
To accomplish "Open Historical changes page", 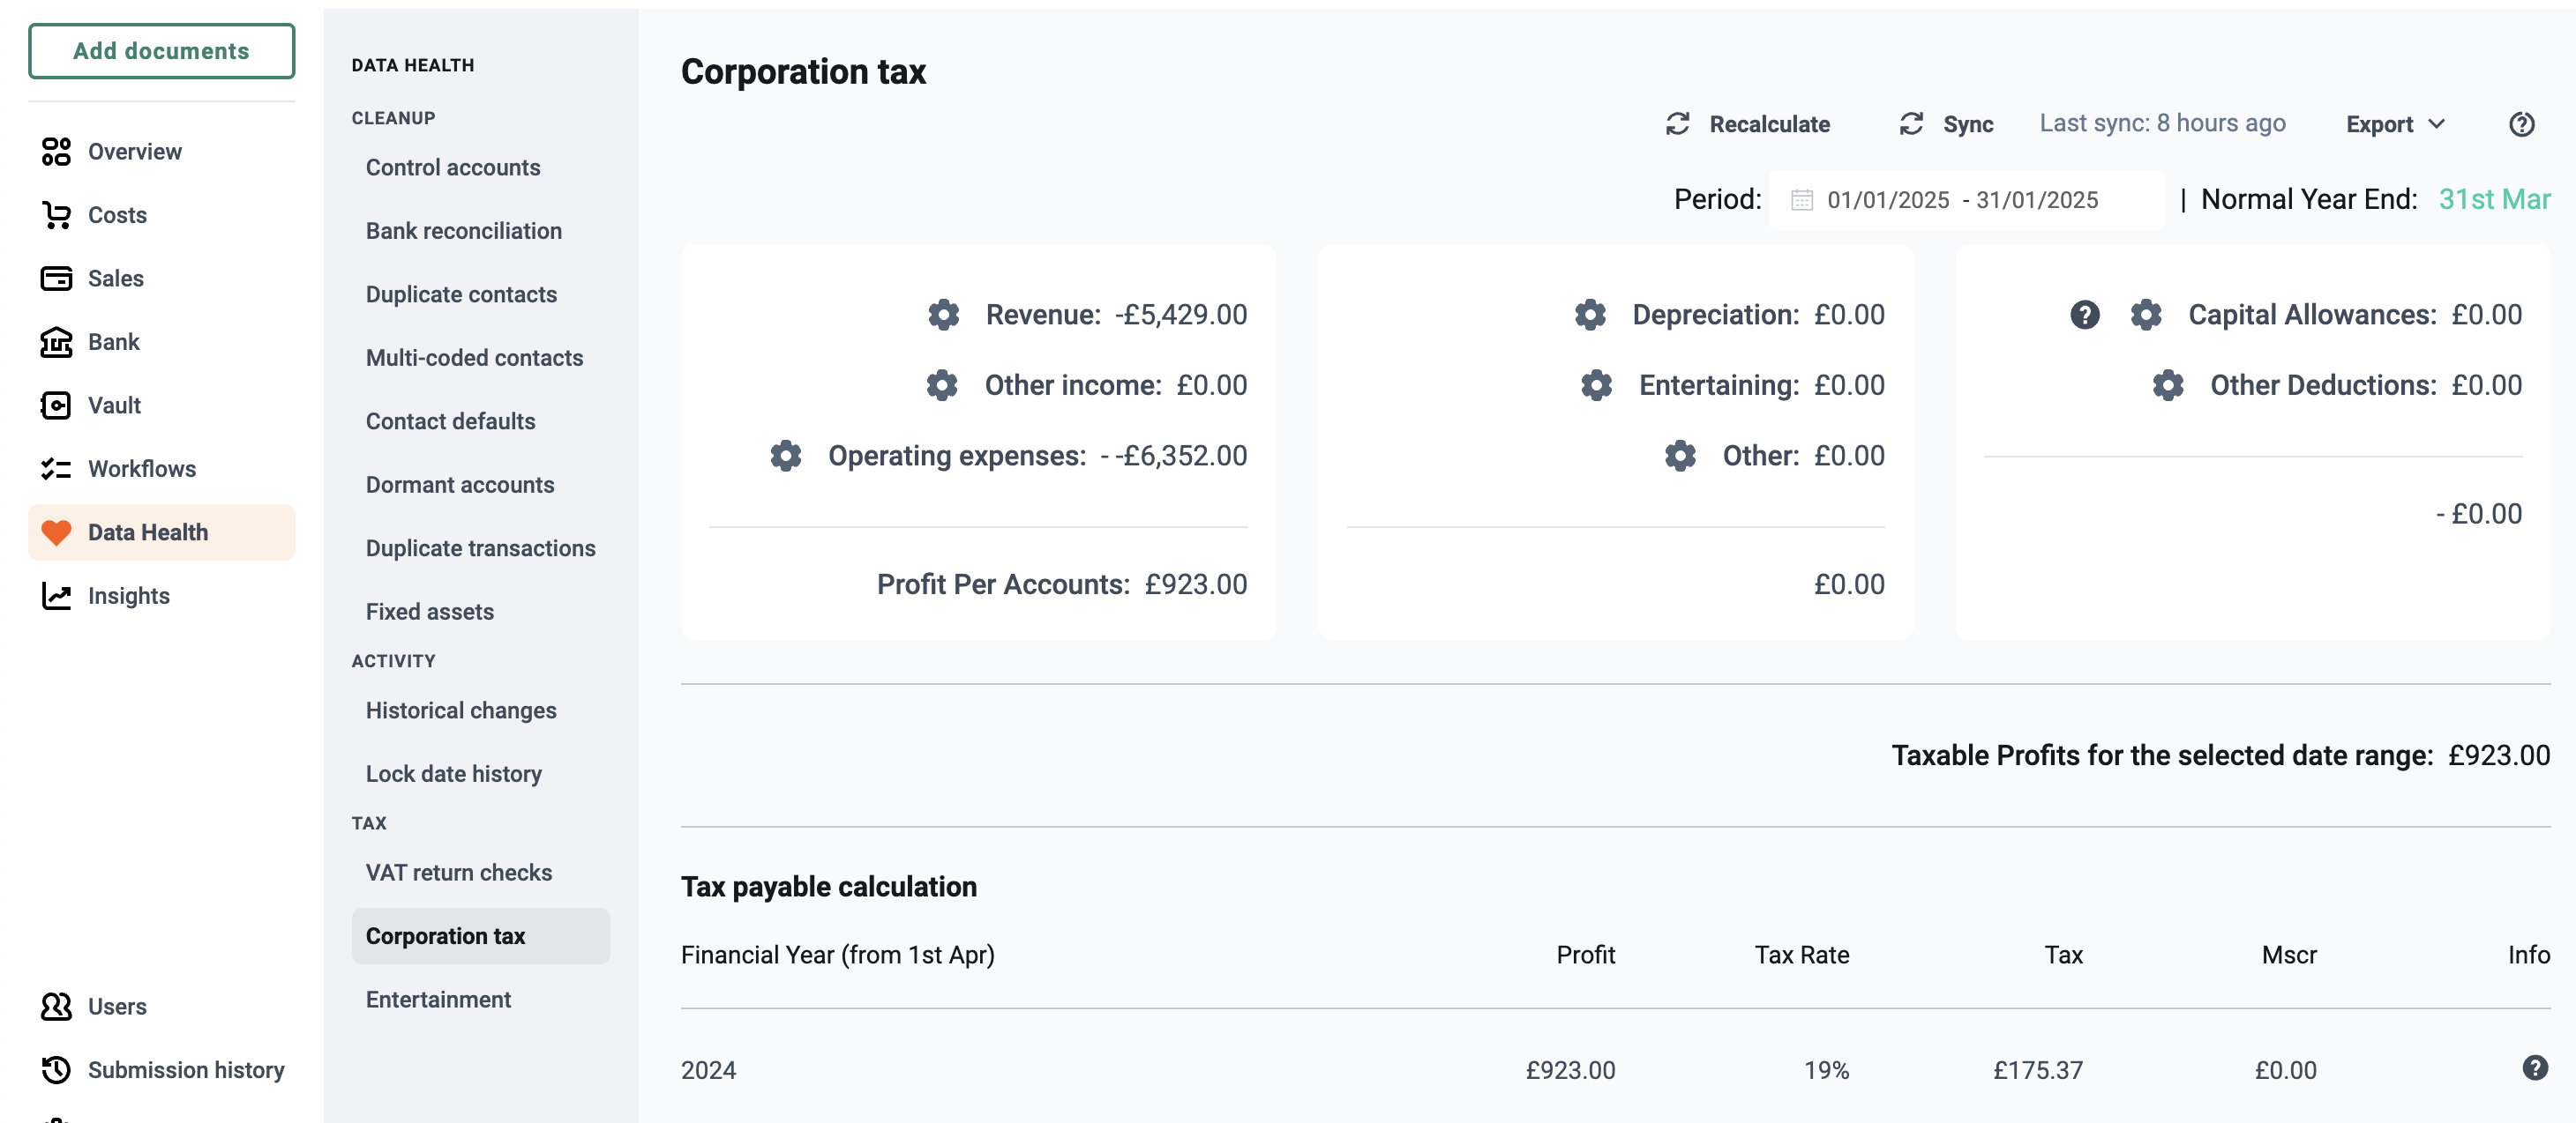I will point(461,710).
